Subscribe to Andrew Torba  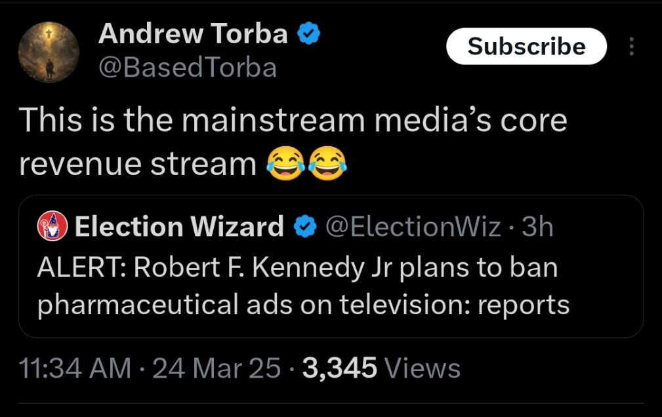[526, 46]
